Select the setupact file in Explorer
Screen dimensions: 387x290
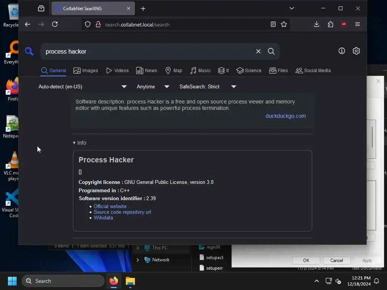(x=212, y=258)
